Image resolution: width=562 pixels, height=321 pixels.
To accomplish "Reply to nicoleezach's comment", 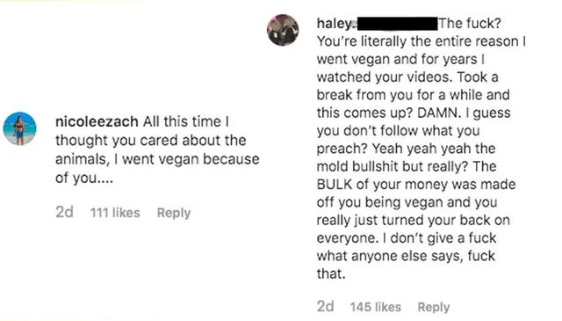I will click(174, 213).
